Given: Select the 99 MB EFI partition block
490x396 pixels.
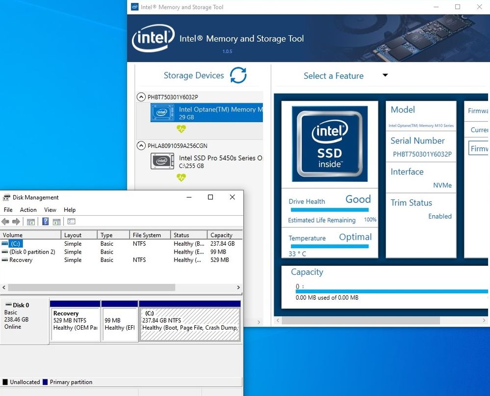Looking at the screenshot, I should point(120,321).
